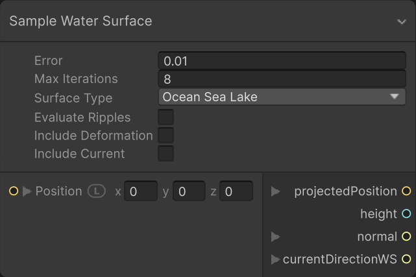Click the Error value field

click(282, 61)
